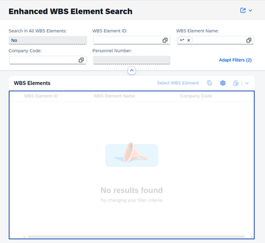Click WBS Element Name column header
Viewport: 265px width, 243px height.
[x=134, y=96]
